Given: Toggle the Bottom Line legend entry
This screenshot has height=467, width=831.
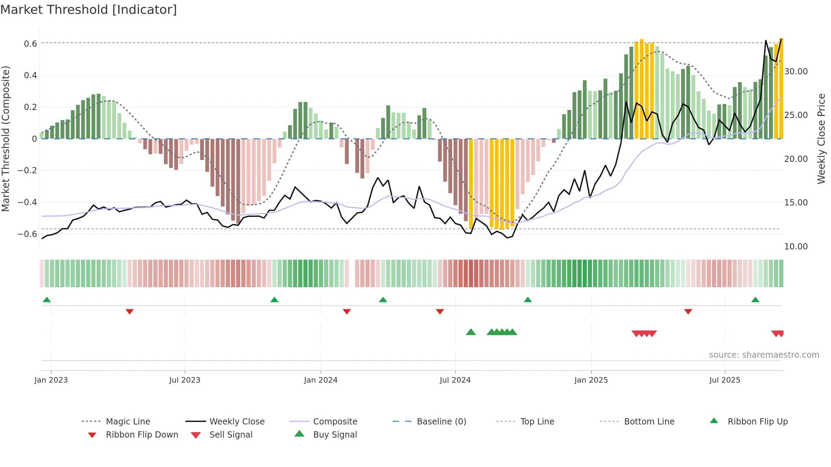Looking at the screenshot, I should click(637, 421).
